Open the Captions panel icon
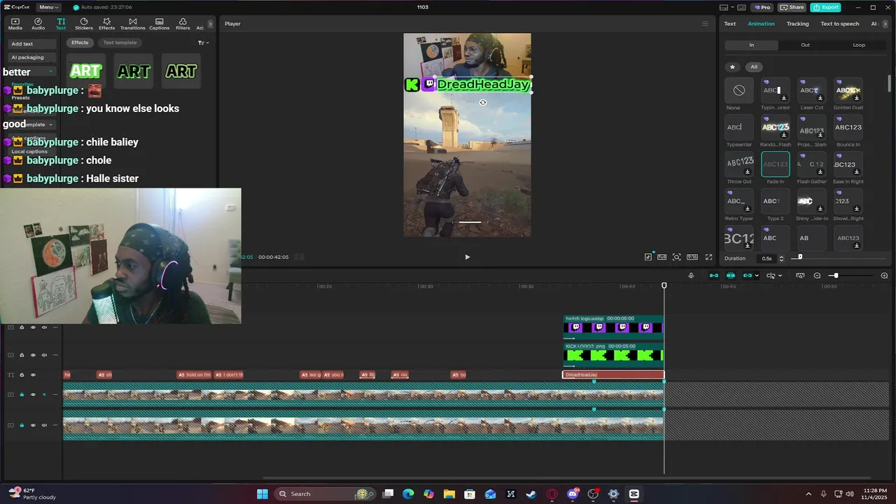Screen dimensions: 896x504 [x=159, y=24]
